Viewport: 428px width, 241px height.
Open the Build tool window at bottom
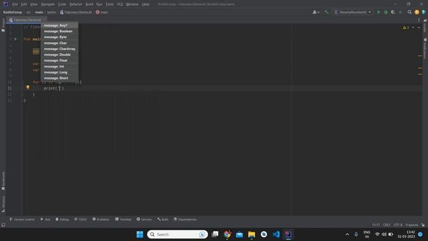click(x=163, y=219)
